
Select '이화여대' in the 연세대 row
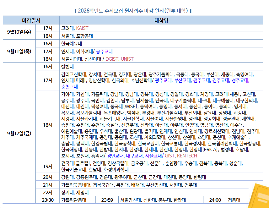84,51
